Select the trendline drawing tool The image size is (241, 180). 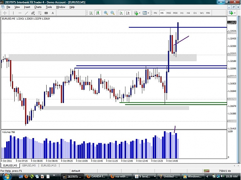click(x=27, y=13)
